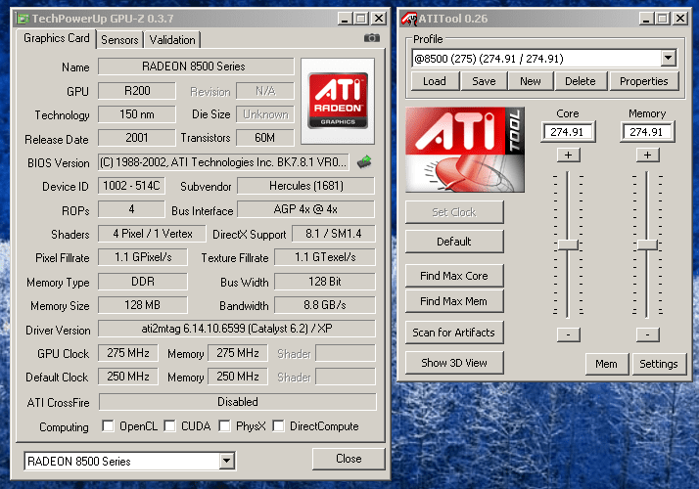Switch to the Graphics Card tab

pyautogui.click(x=57, y=38)
